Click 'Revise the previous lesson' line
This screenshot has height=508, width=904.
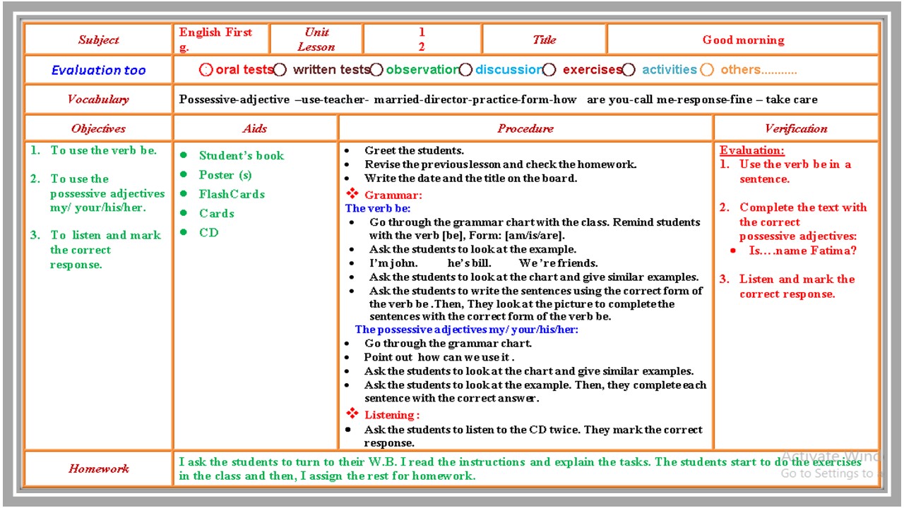[x=500, y=164]
